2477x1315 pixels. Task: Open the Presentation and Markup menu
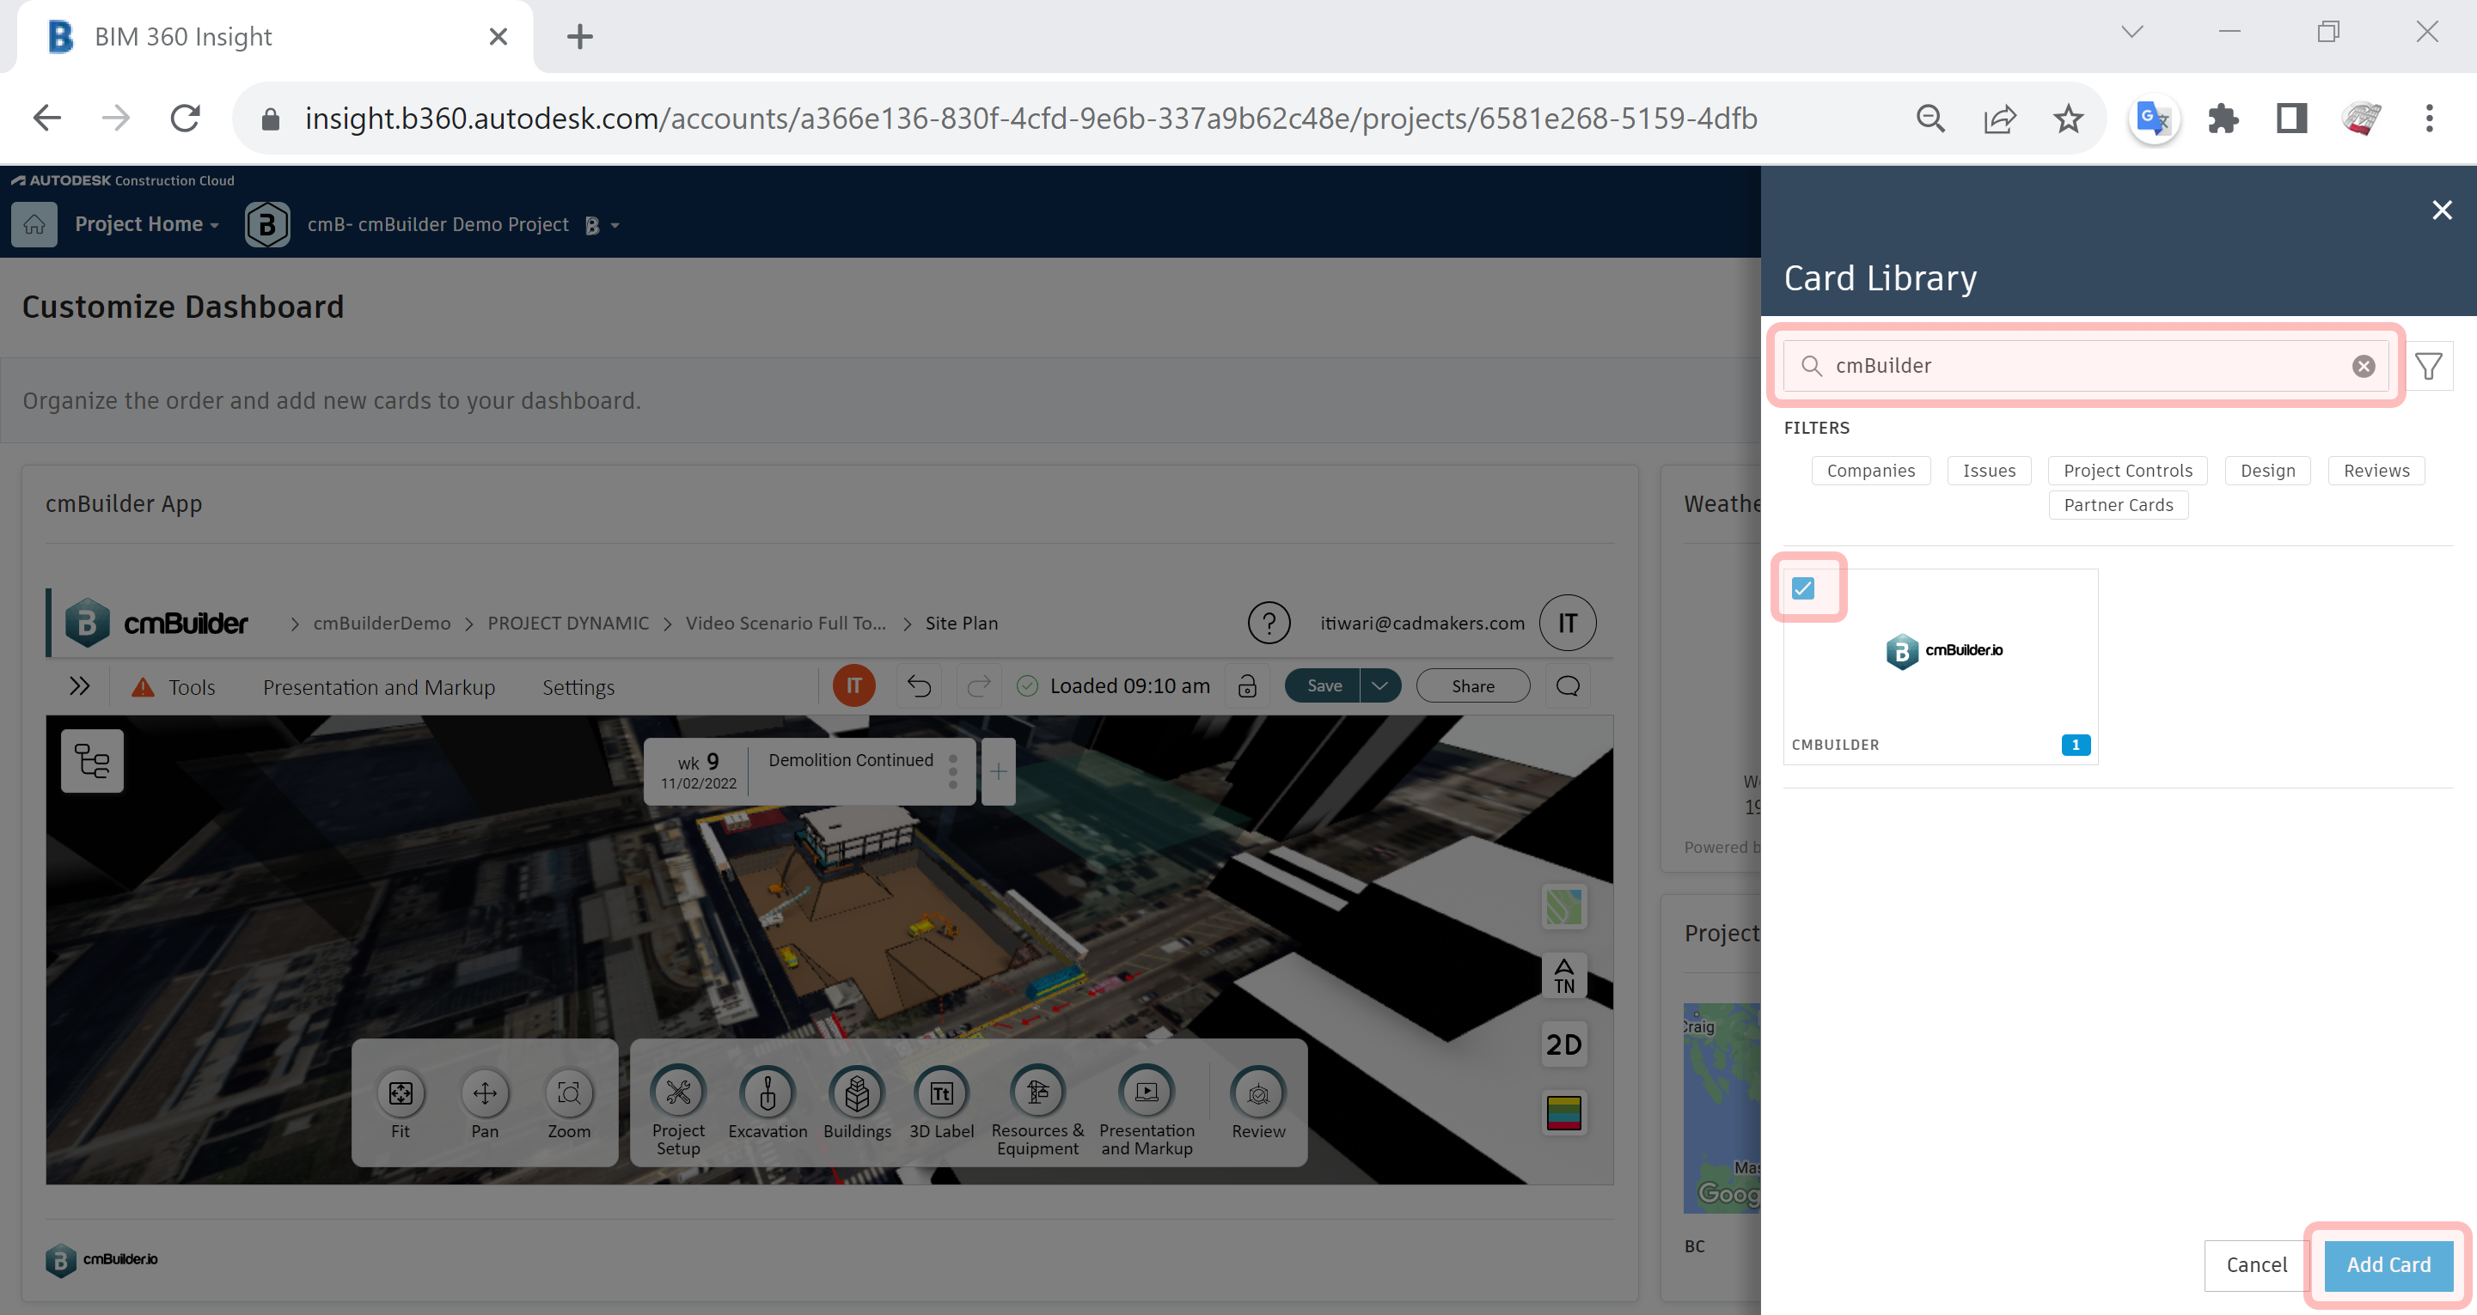click(x=379, y=687)
